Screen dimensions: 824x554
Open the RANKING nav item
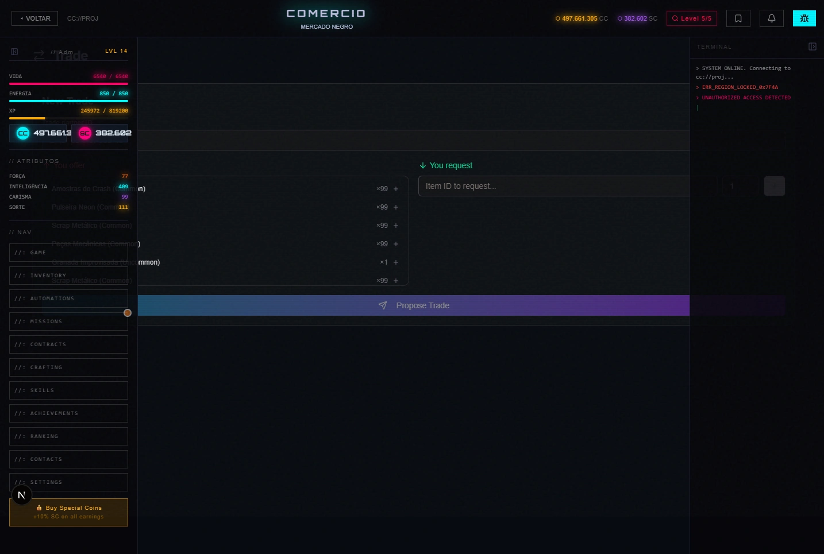click(x=68, y=436)
